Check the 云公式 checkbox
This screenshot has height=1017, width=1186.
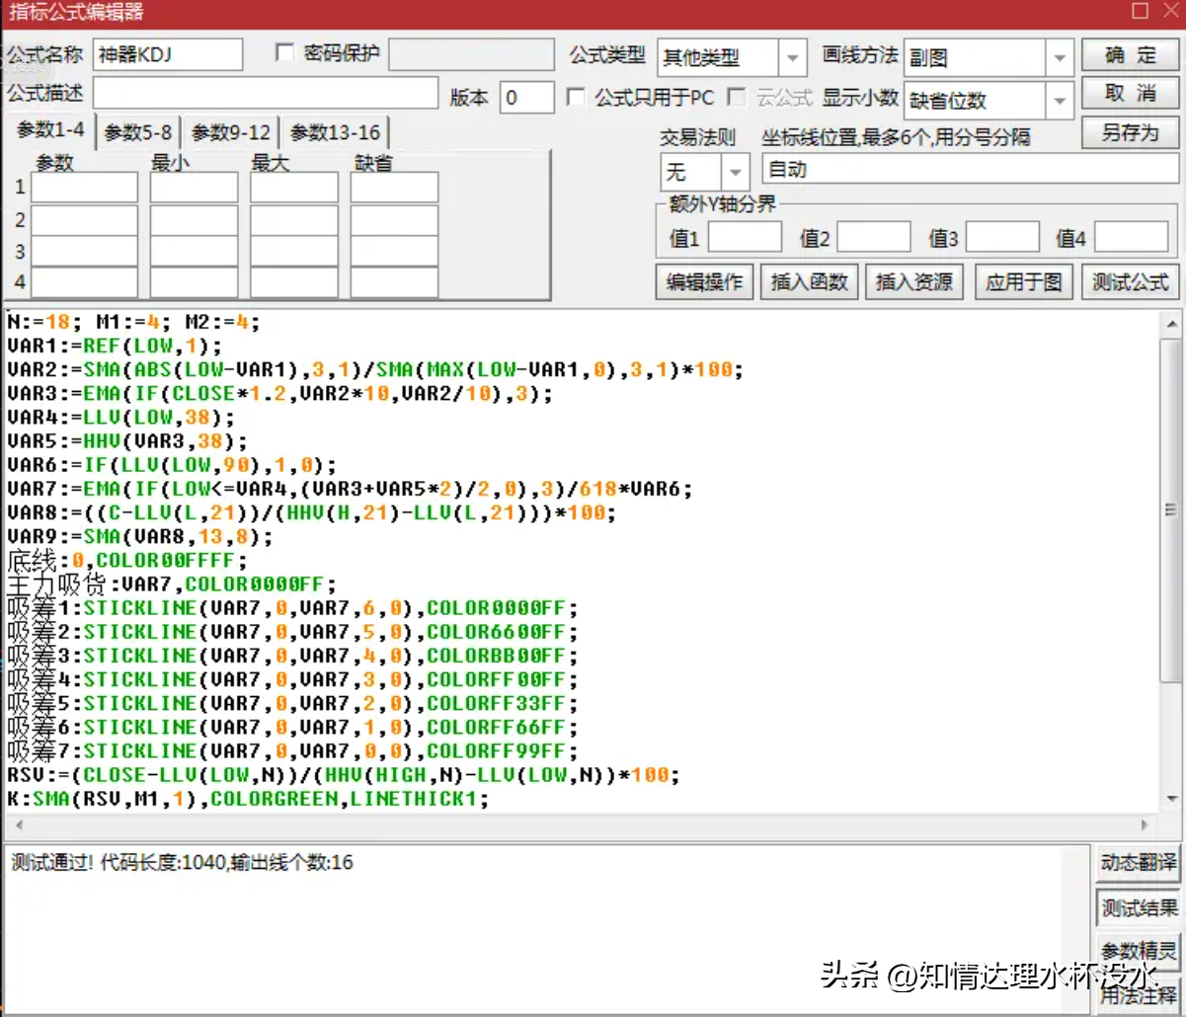[x=737, y=98]
